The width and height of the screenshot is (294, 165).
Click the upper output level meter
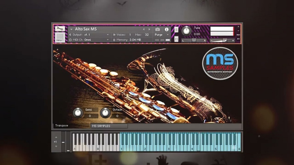click(222, 29)
